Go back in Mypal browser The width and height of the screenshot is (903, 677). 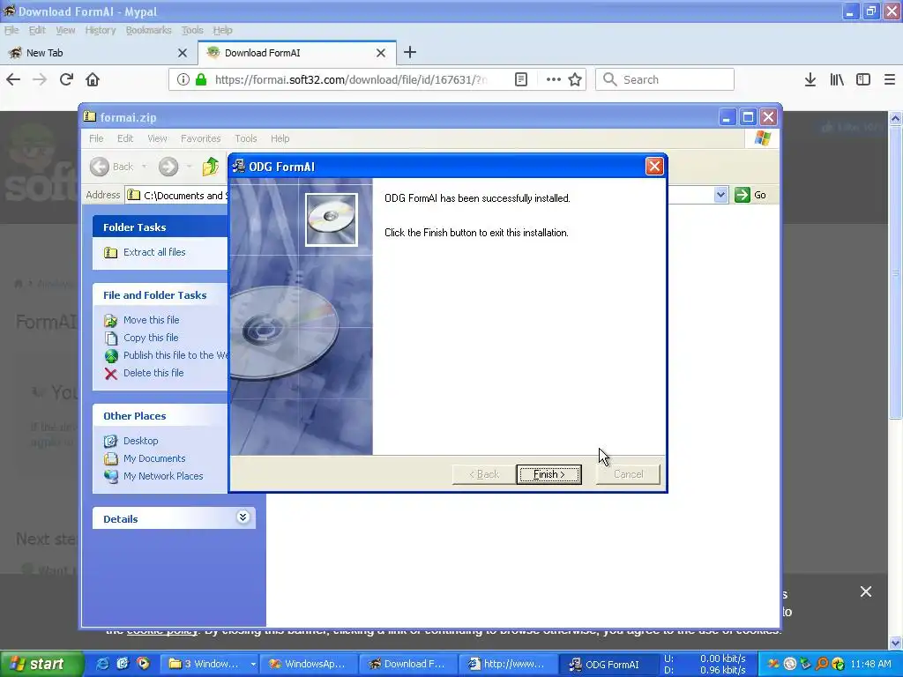(13, 79)
